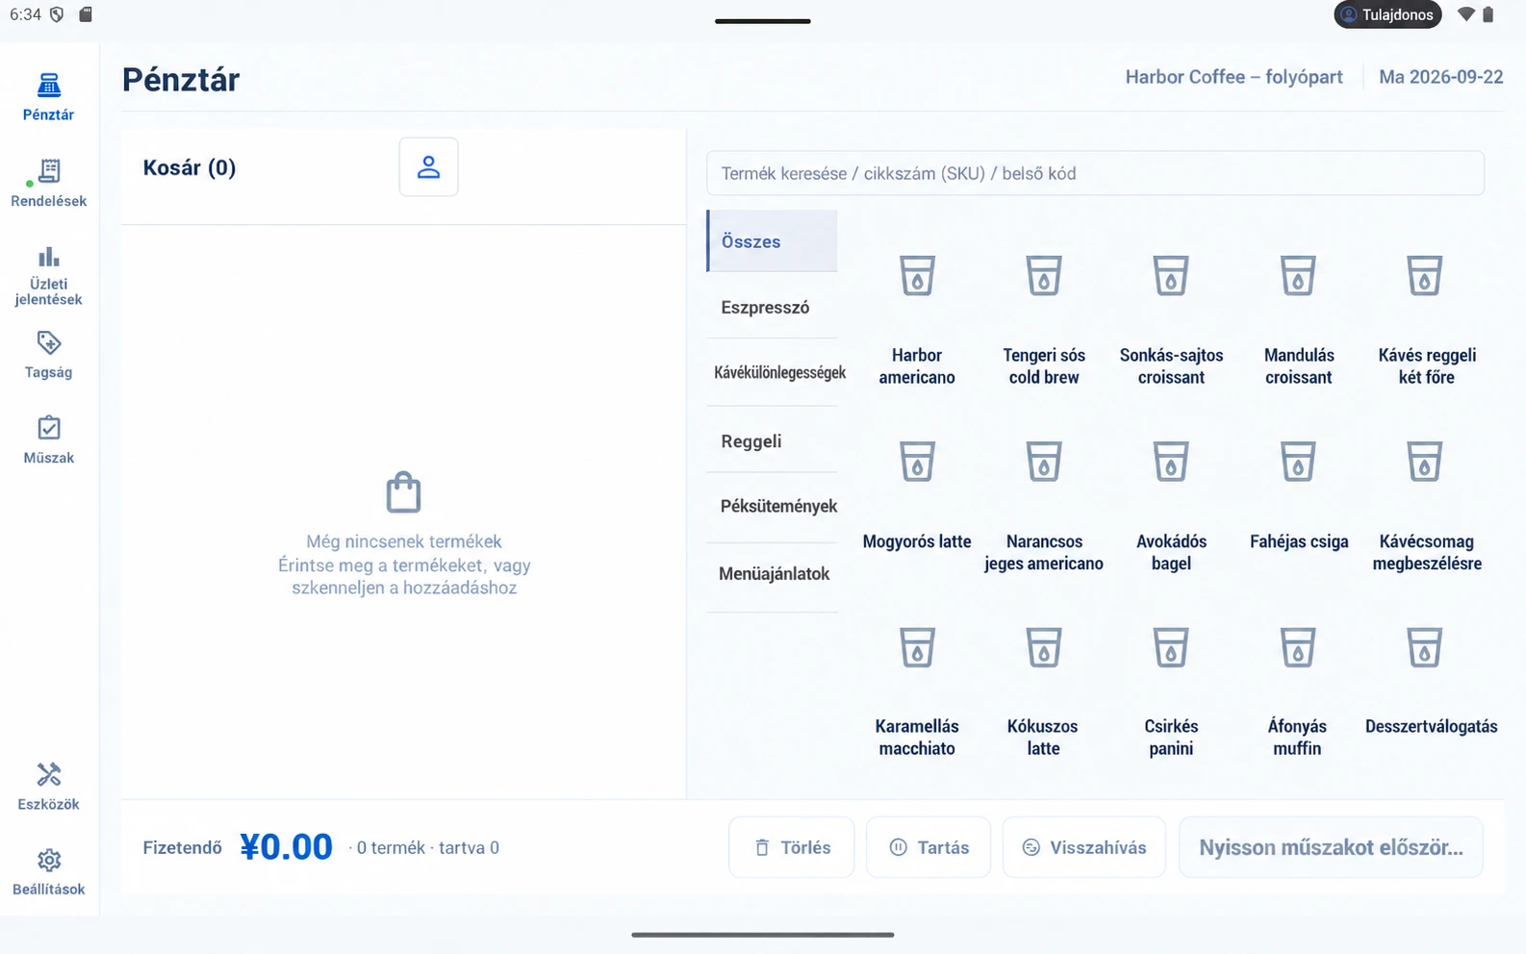
Task: Choose the Áfonyás muffin product
Action: pos(1298,690)
